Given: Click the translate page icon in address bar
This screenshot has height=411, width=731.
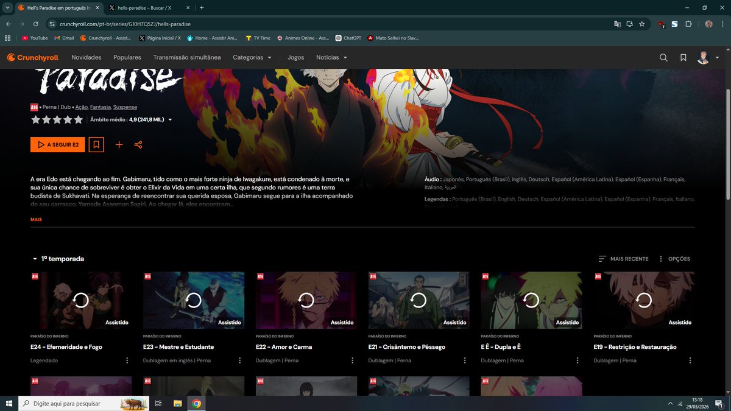Looking at the screenshot, I should click(618, 24).
